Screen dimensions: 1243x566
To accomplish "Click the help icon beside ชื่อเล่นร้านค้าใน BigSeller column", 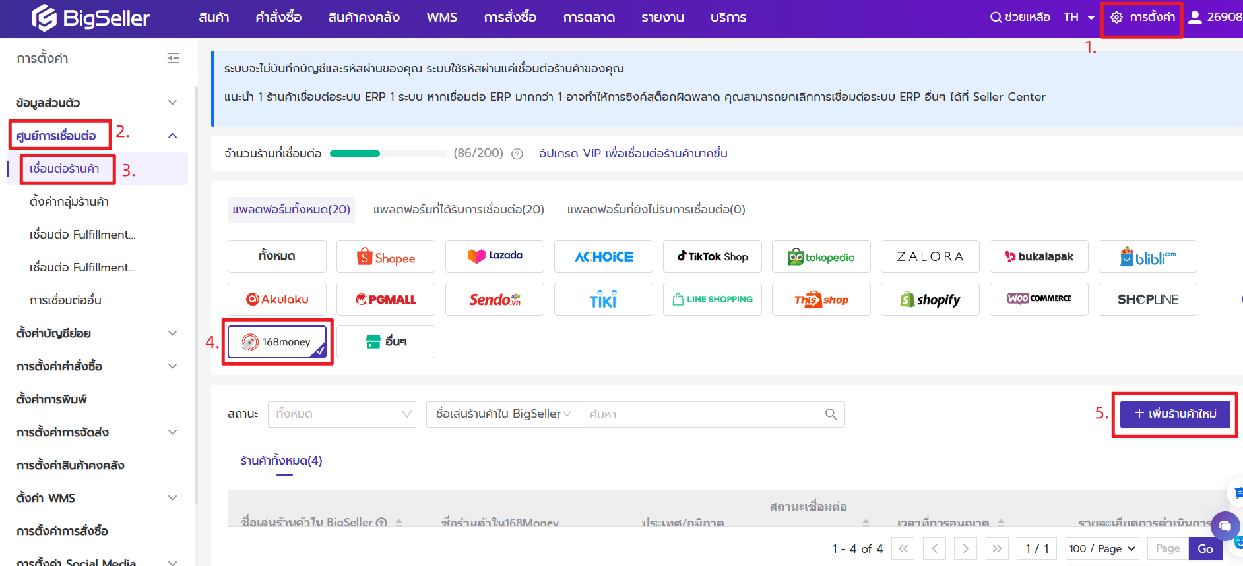I will coord(381,523).
